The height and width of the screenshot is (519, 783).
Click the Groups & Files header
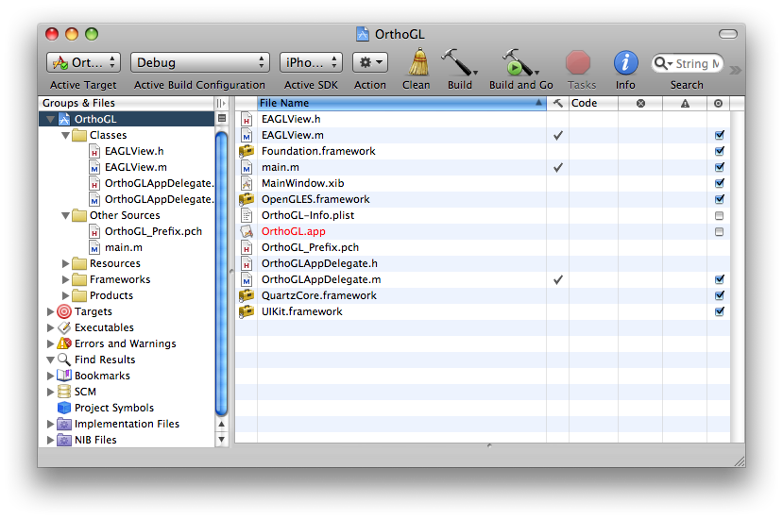coord(127,103)
